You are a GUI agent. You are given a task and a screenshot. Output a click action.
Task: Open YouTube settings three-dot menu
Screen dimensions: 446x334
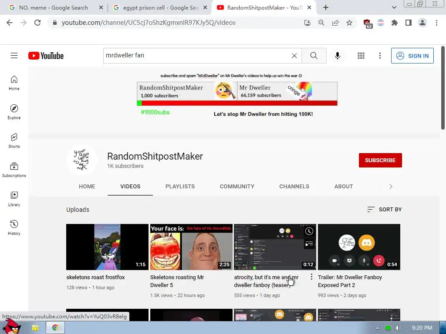point(380,56)
